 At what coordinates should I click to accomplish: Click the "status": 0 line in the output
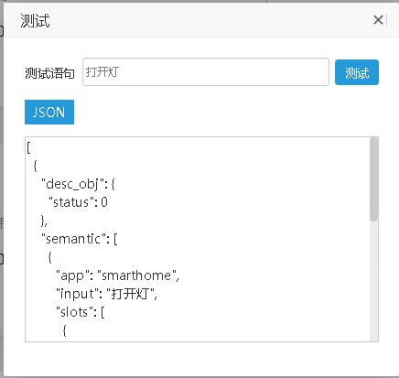click(78, 202)
